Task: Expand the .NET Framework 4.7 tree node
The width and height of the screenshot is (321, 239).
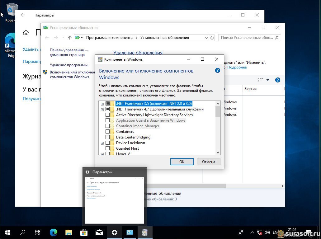Action: point(102,110)
